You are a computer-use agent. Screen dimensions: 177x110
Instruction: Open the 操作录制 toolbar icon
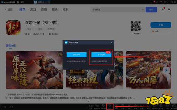coord(97,107)
